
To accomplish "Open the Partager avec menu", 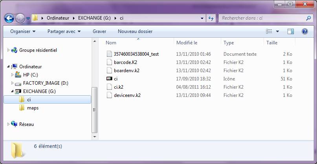I will click(x=64, y=31).
